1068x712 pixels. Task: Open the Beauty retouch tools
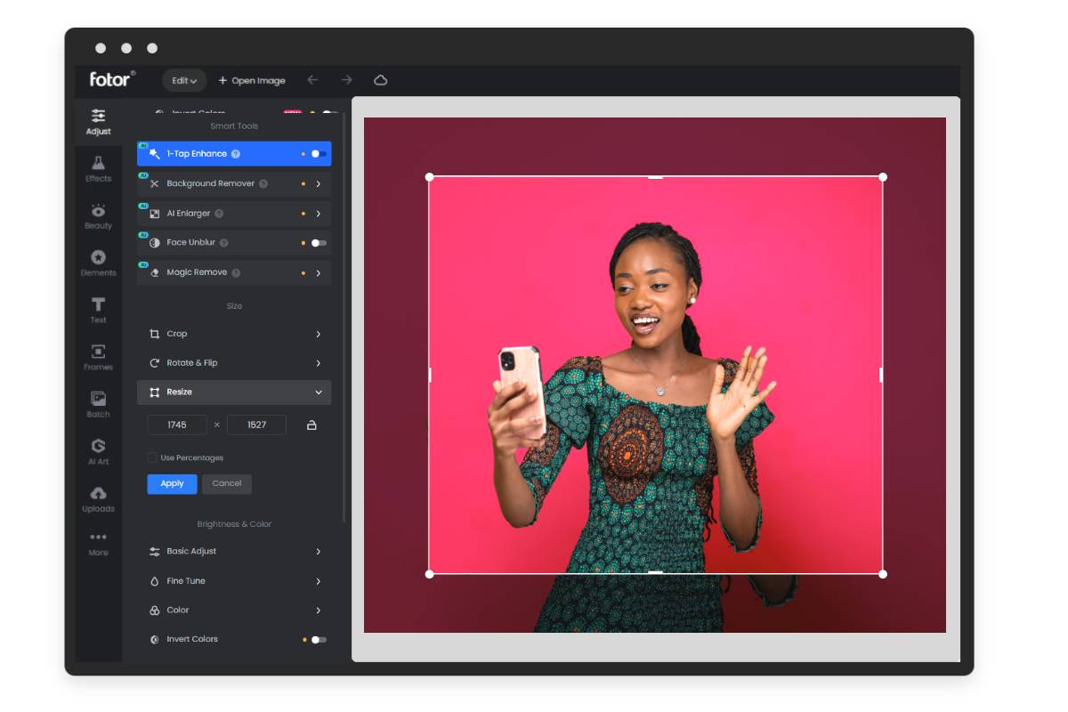pyautogui.click(x=98, y=216)
